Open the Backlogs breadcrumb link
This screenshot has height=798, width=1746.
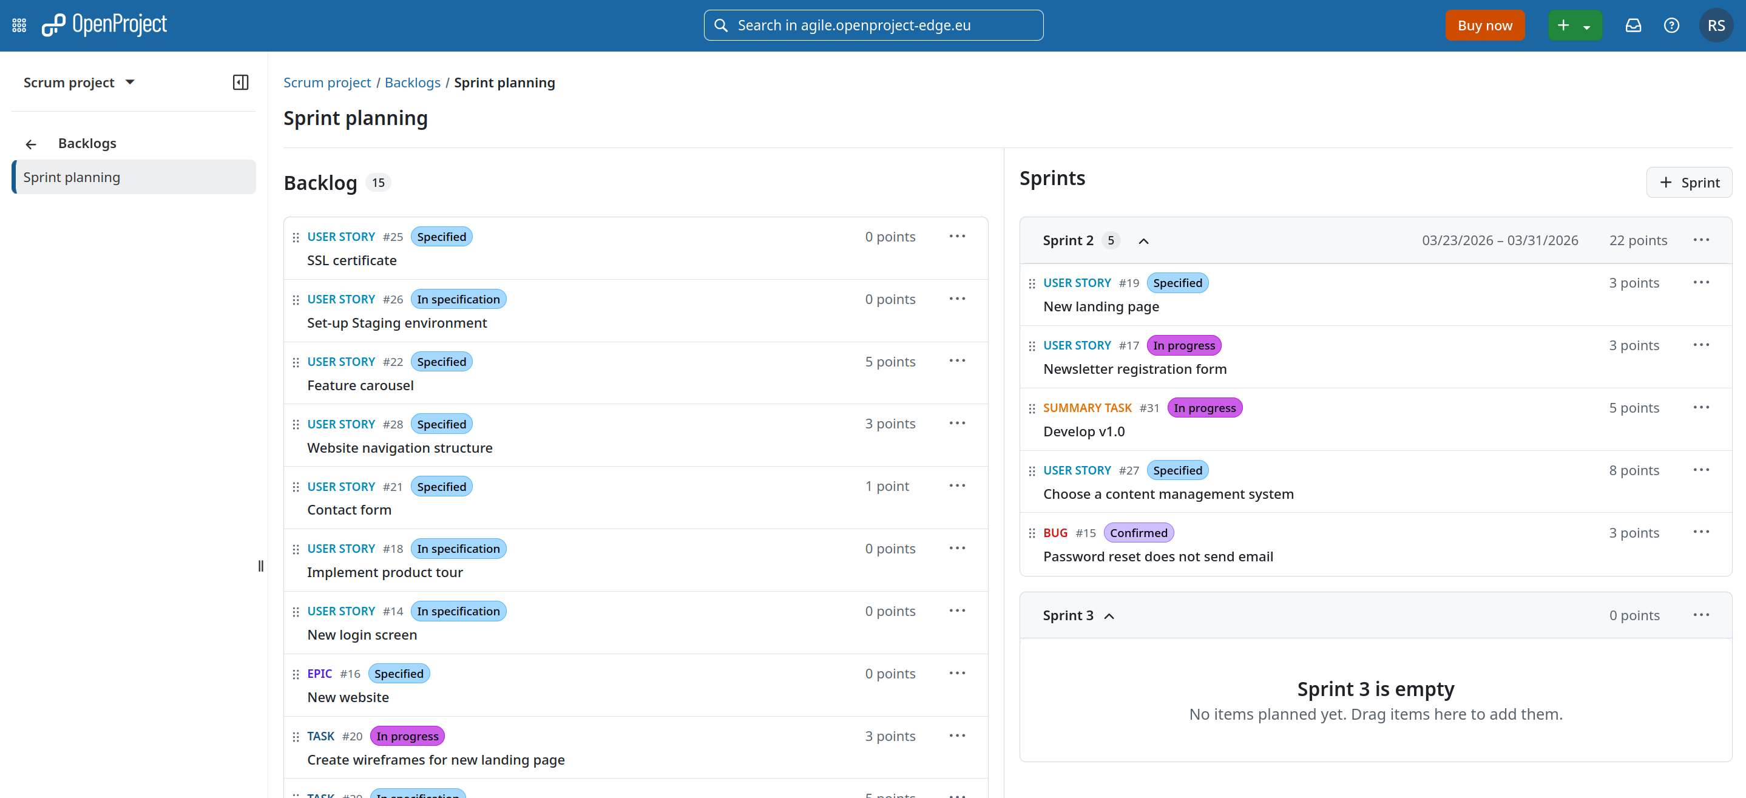tap(412, 82)
